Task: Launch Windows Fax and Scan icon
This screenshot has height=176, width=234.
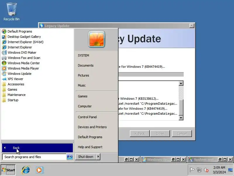Action: 4,58
